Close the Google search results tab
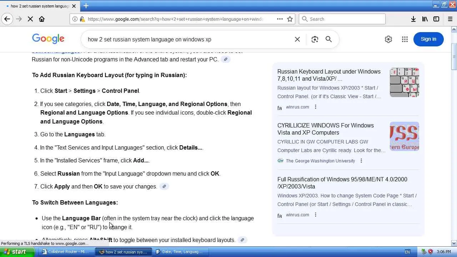The height and width of the screenshot is (257, 457). pyautogui.click(x=74, y=6)
